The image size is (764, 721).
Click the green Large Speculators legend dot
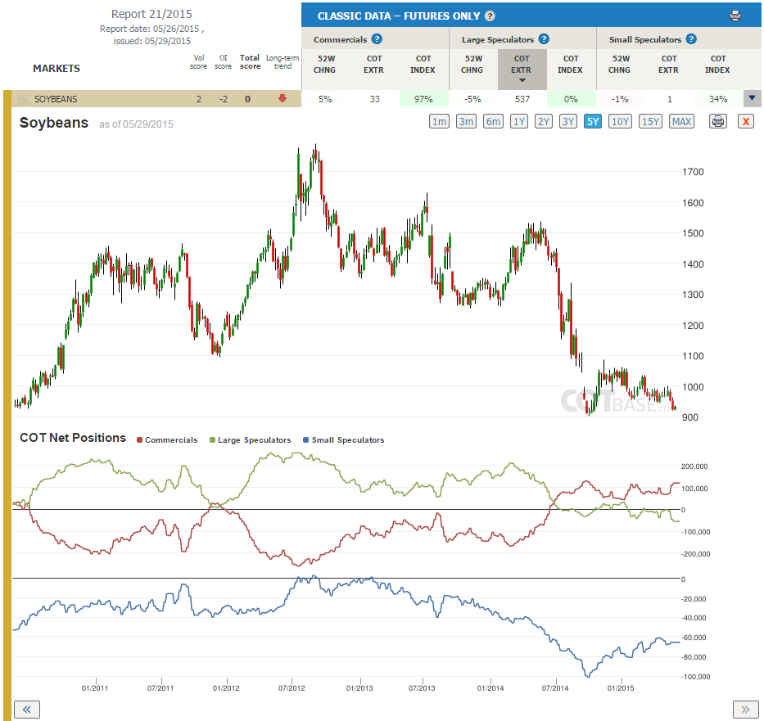coord(212,440)
